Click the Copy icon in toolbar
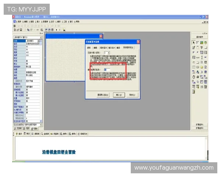The width and height of the screenshot is (221, 177). (28, 30)
